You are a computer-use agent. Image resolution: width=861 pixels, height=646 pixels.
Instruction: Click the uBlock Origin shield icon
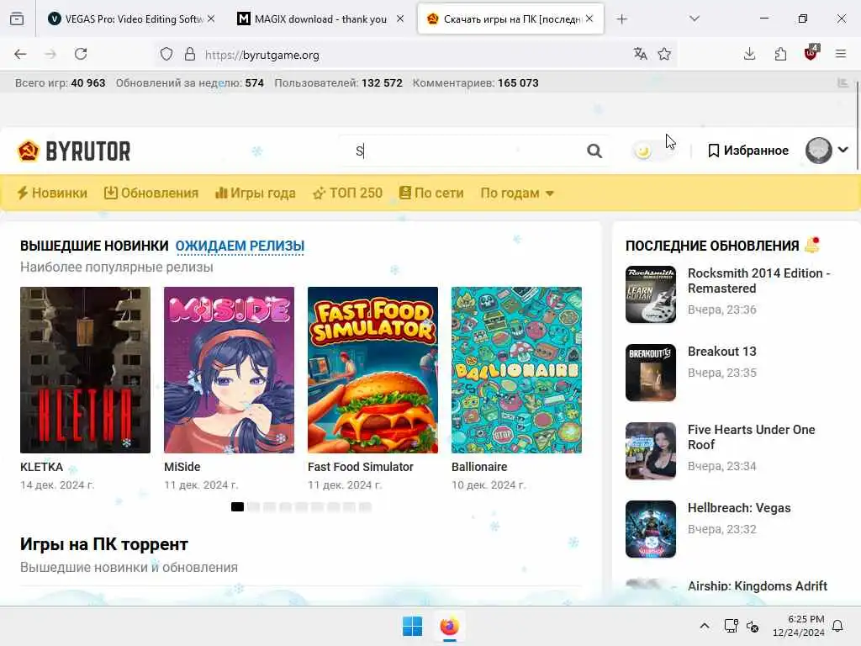pos(811,53)
